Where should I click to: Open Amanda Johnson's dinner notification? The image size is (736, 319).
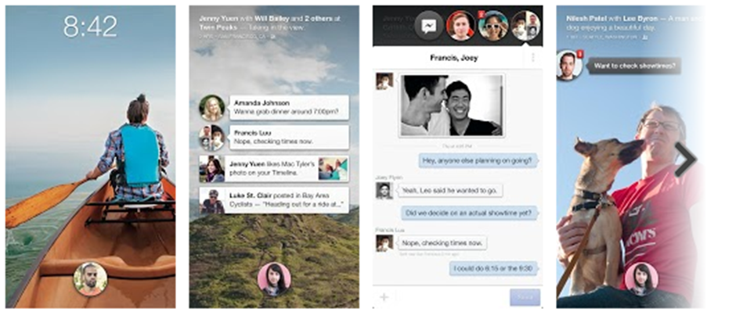pos(287,107)
